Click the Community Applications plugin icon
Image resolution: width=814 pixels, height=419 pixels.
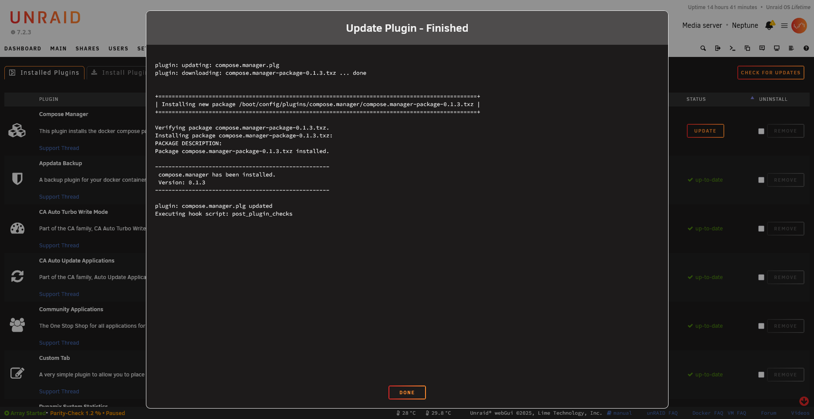pos(17,325)
